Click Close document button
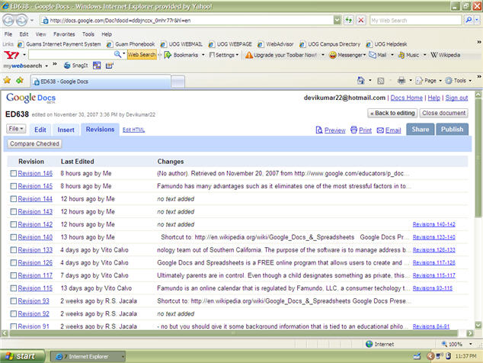 point(444,113)
